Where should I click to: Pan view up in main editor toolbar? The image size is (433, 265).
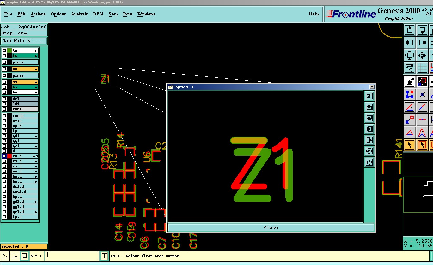pos(410,30)
